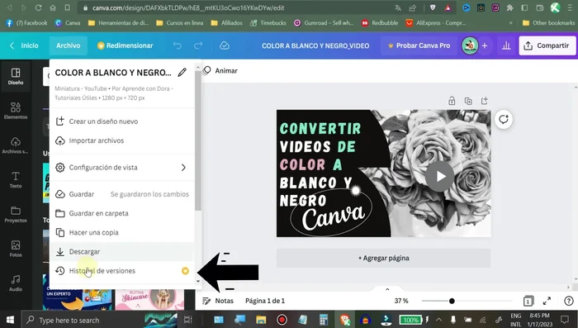
Task: Open the Calculator taskbar icon
Action: 324,320
